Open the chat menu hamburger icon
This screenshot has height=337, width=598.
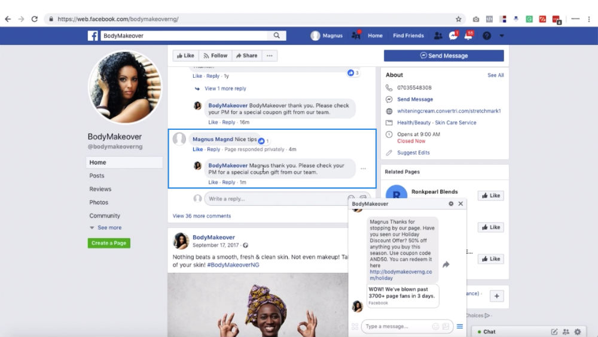click(x=460, y=326)
